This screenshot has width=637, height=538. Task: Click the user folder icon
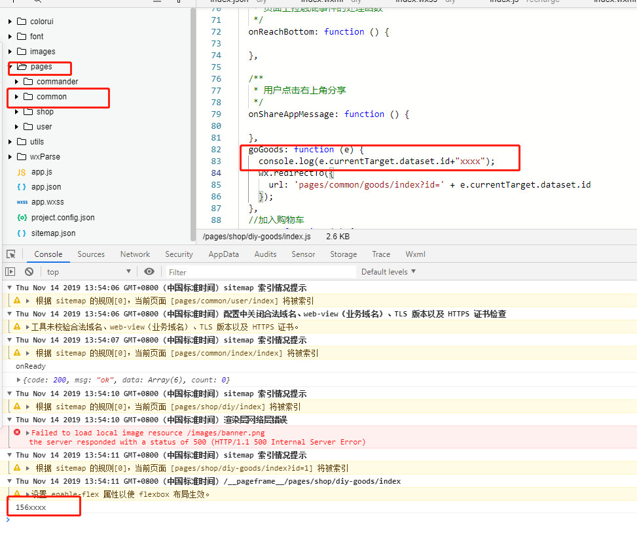pyautogui.click(x=28, y=127)
